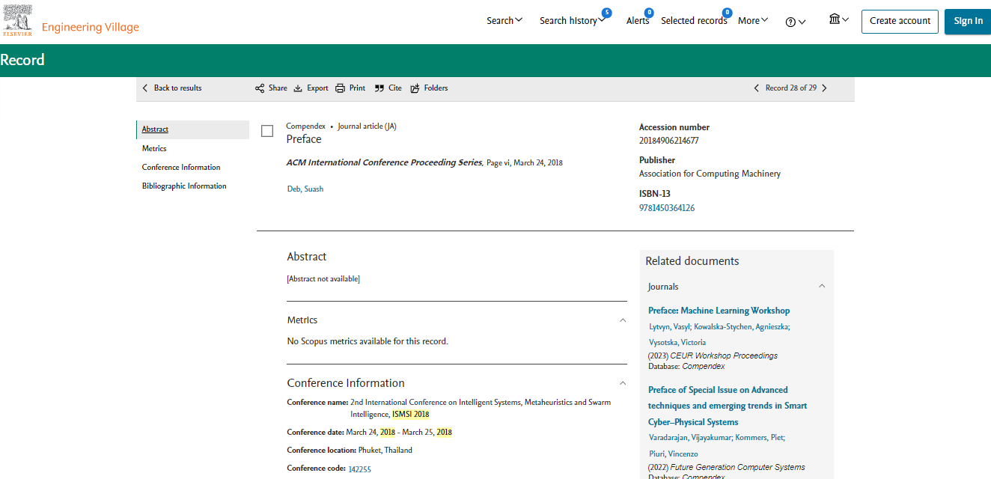The height and width of the screenshot is (479, 991).
Task: Open author Kowalska-Stychen, Agnieszka link
Action: click(741, 326)
